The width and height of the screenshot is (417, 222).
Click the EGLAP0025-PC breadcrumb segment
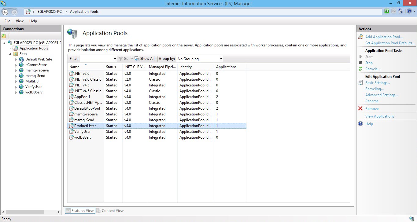[x=50, y=12]
